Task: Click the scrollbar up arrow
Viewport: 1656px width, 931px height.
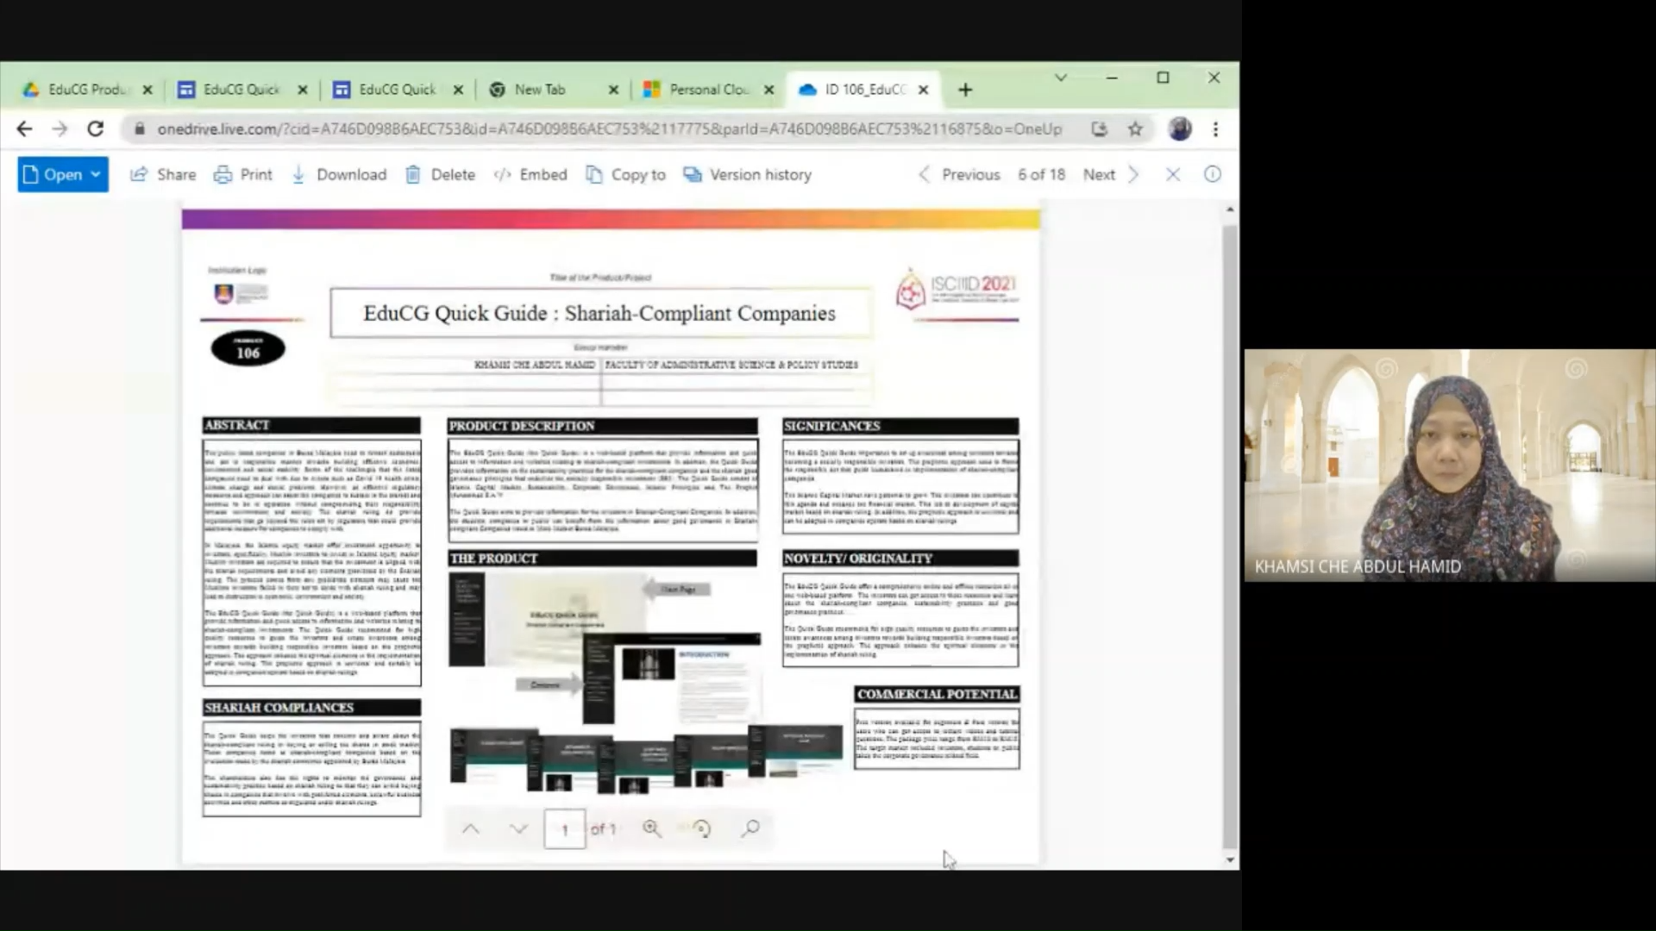Action: click(x=1230, y=209)
